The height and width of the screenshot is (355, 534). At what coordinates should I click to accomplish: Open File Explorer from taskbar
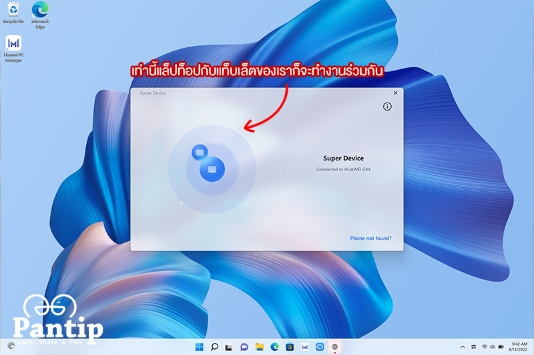(x=260, y=347)
